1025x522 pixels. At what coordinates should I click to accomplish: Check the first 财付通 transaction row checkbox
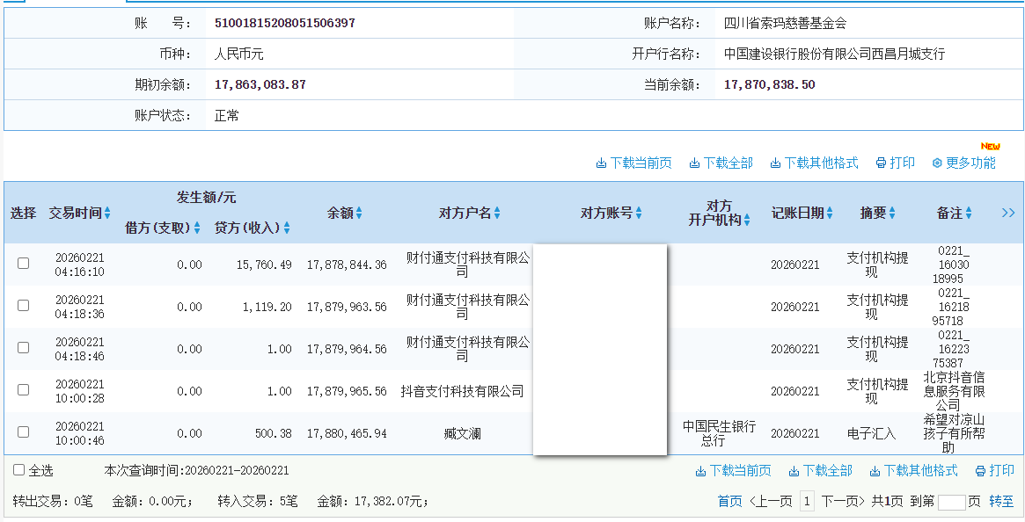(x=22, y=265)
